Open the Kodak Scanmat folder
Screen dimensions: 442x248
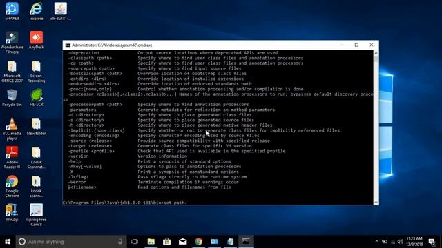(37, 158)
